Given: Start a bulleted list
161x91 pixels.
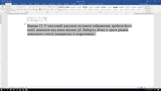Looking at the screenshot, I should [x=40, y=7].
